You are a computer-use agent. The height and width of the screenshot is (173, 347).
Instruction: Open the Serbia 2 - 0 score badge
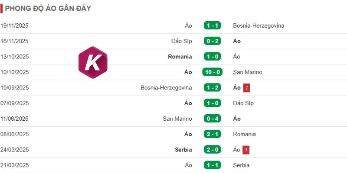pyautogui.click(x=212, y=150)
